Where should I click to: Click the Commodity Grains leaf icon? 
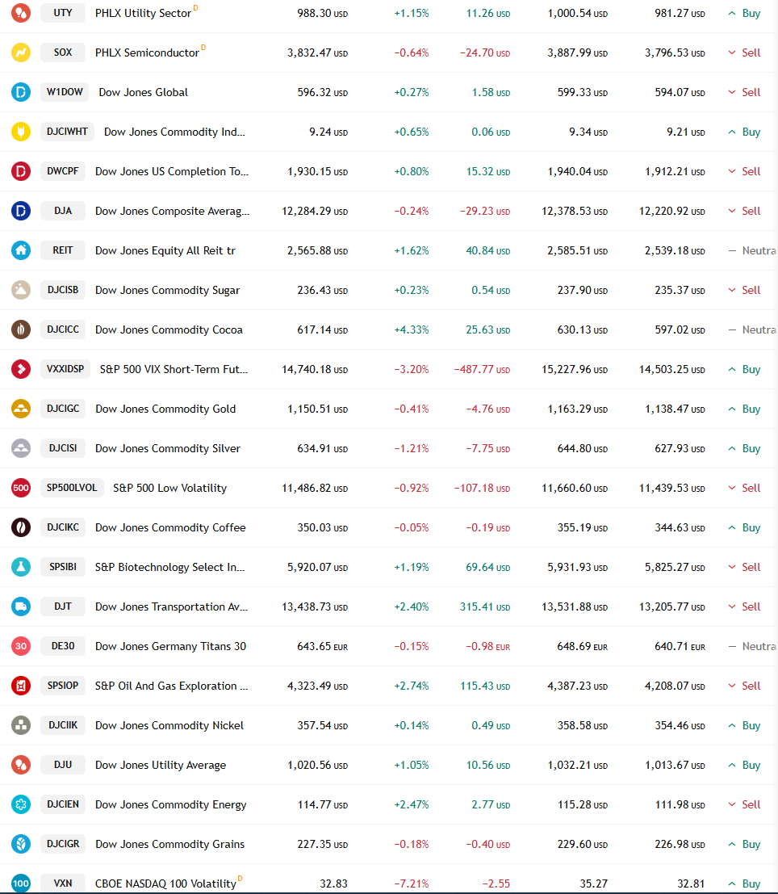[x=21, y=844]
